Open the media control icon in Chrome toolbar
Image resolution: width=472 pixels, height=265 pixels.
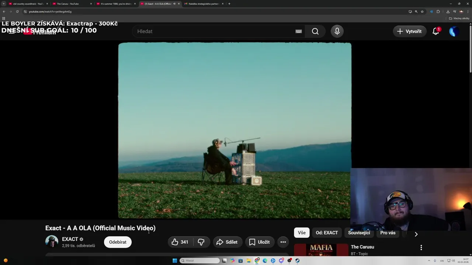pos(455,11)
